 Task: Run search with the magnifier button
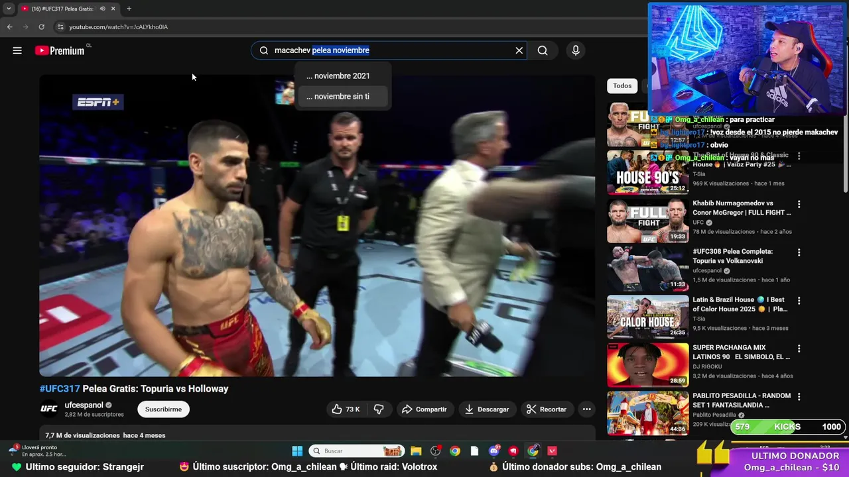coord(543,50)
